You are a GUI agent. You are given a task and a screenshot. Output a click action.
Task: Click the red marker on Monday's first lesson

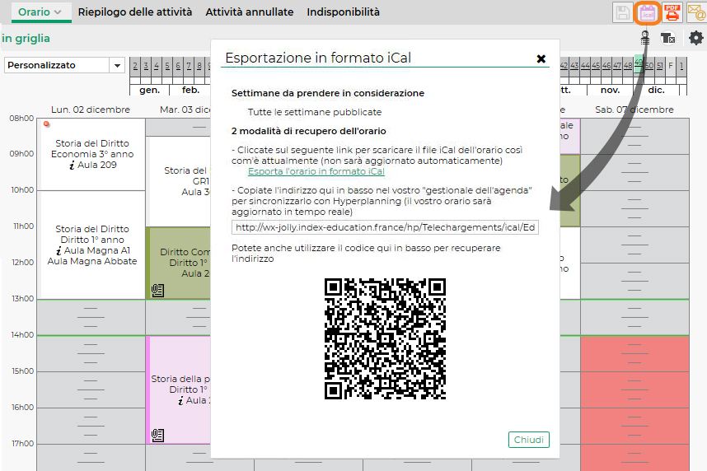(x=46, y=124)
